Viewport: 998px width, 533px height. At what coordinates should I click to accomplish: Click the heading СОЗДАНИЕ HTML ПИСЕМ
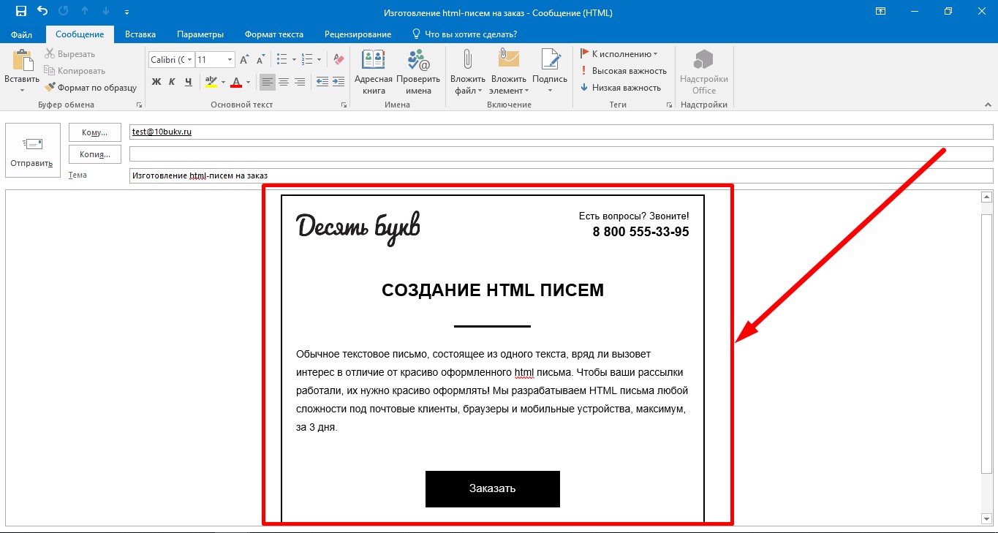tap(493, 290)
